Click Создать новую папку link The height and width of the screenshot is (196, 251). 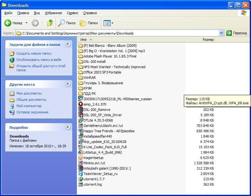click(34, 53)
